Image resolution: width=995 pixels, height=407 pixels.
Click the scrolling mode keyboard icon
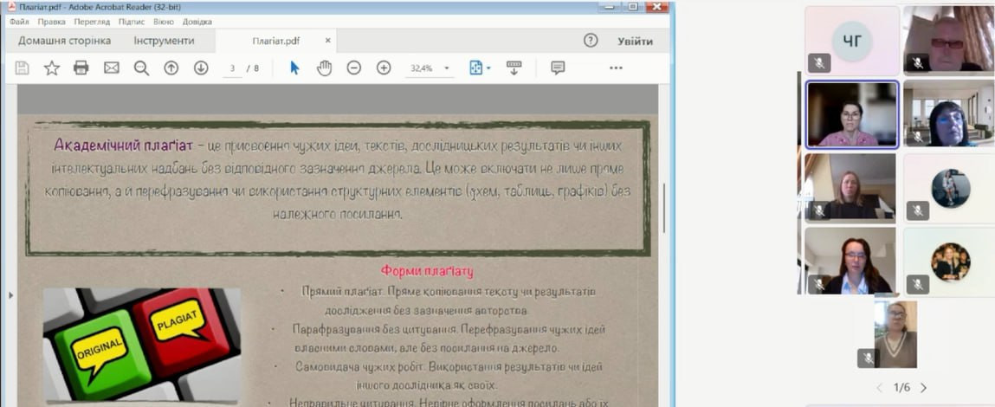pos(514,68)
